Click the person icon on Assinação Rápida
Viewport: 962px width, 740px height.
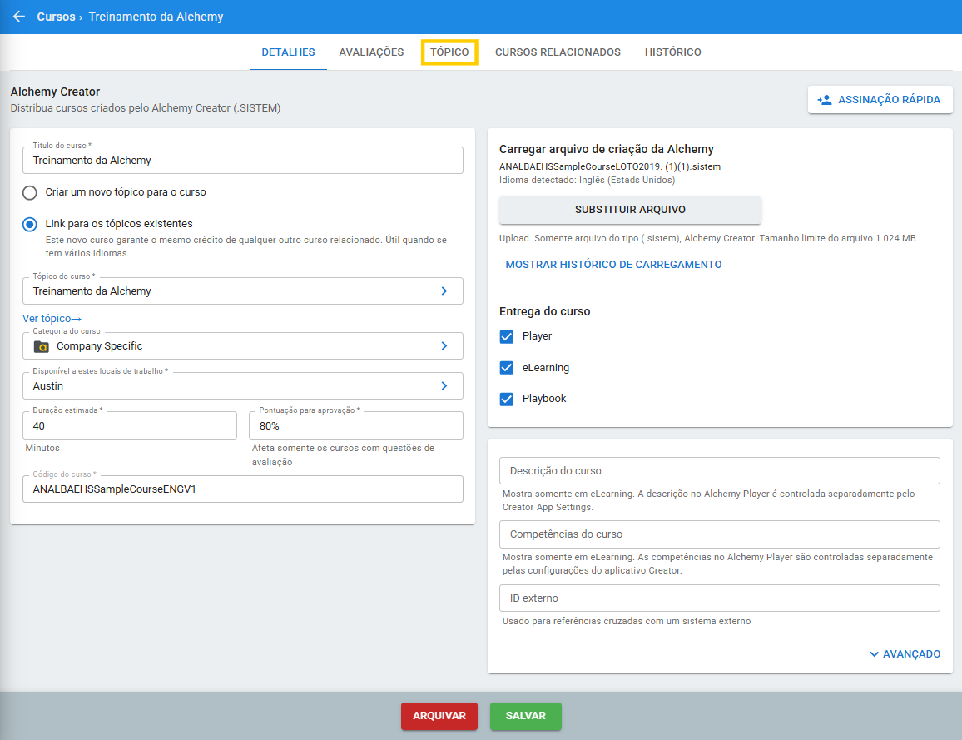(825, 100)
